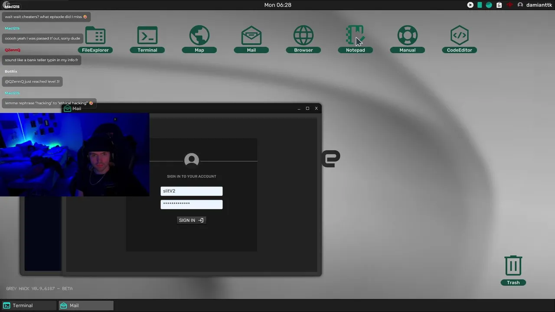Click the '@QZennQ just reached level 3!' message
This screenshot has height=312, width=555.
(x=33, y=81)
